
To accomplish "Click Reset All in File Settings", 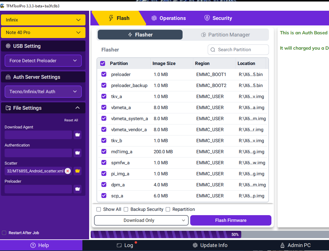I will tap(71, 120).
